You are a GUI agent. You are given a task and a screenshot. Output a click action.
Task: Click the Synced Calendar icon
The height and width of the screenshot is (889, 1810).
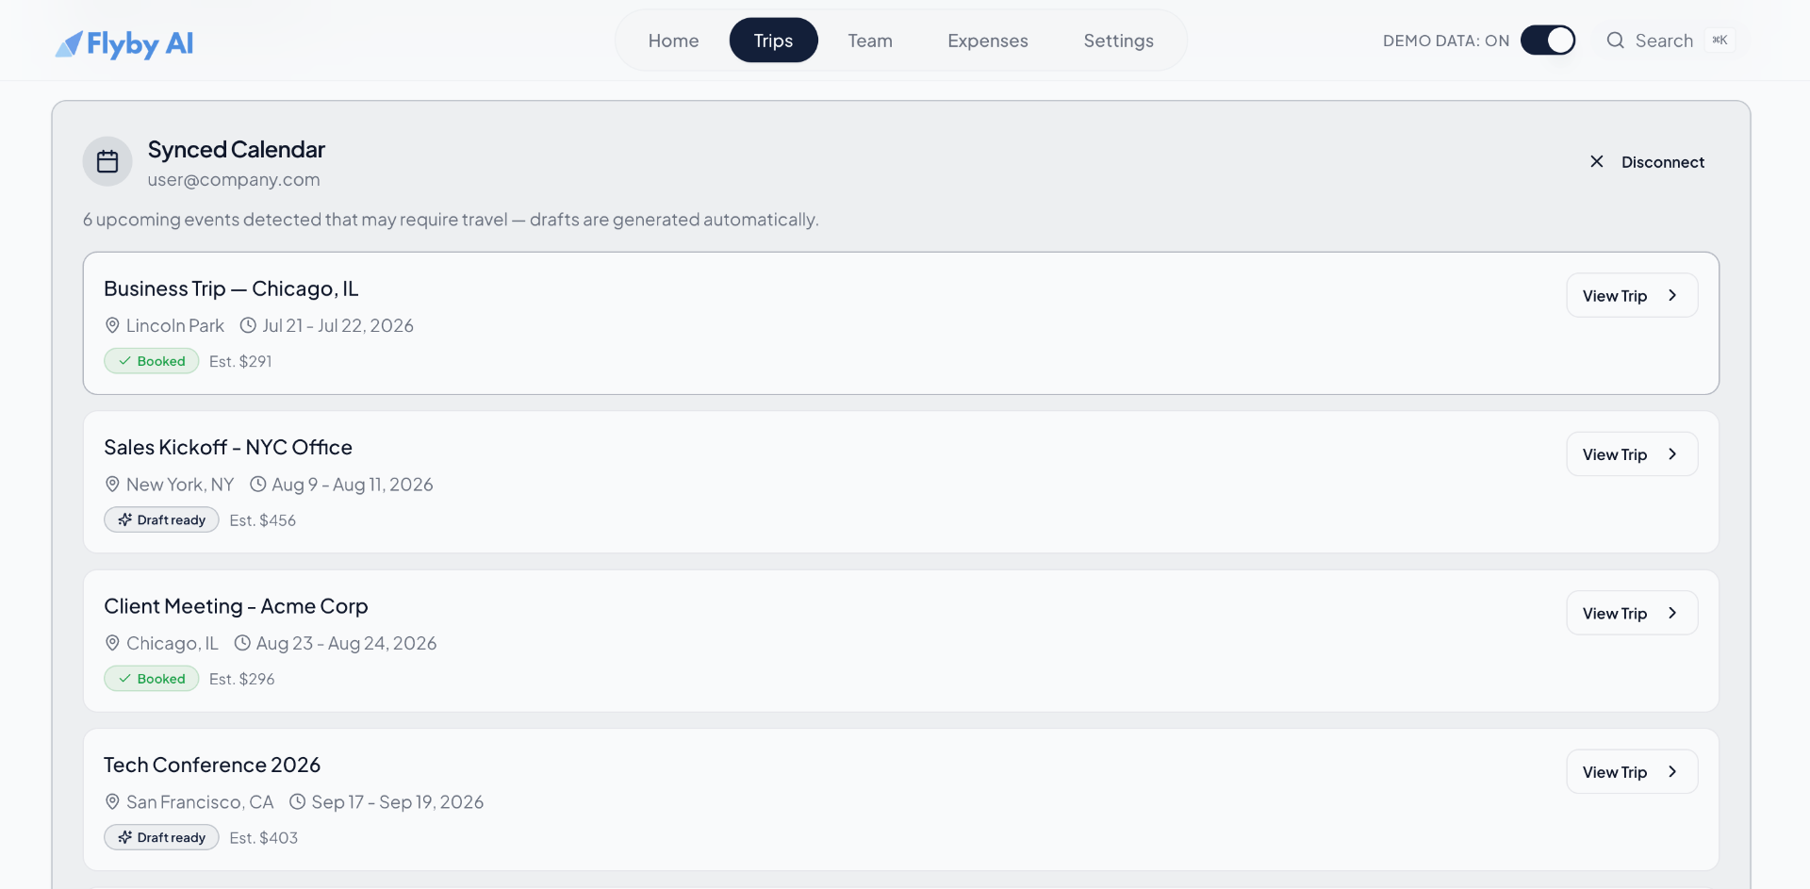click(x=107, y=162)
